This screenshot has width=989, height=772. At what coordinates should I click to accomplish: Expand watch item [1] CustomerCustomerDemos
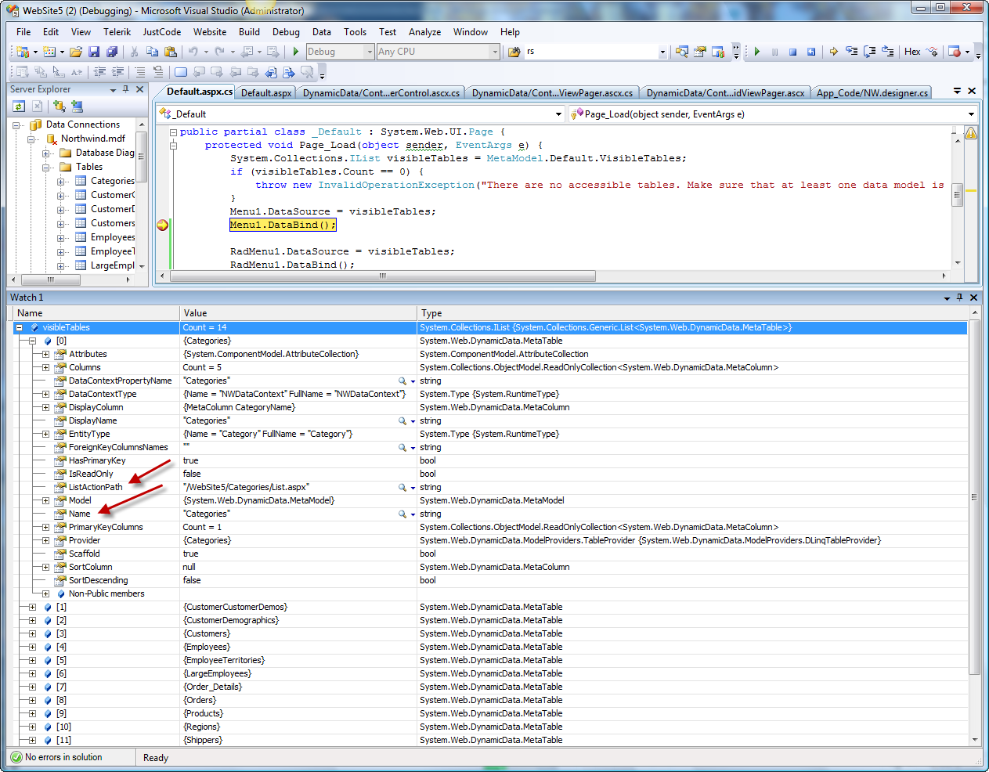tap(32, 608)
